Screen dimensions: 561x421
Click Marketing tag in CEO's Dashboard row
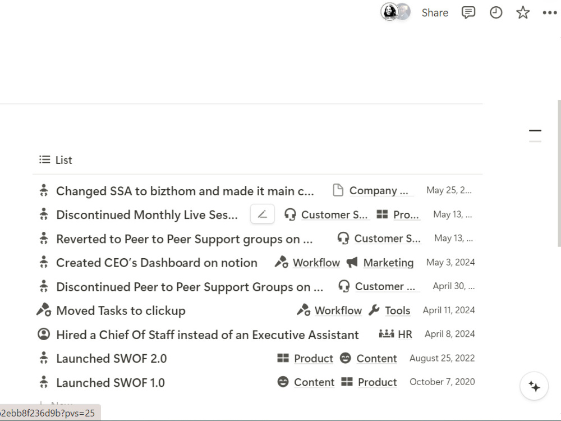point(389,262)
